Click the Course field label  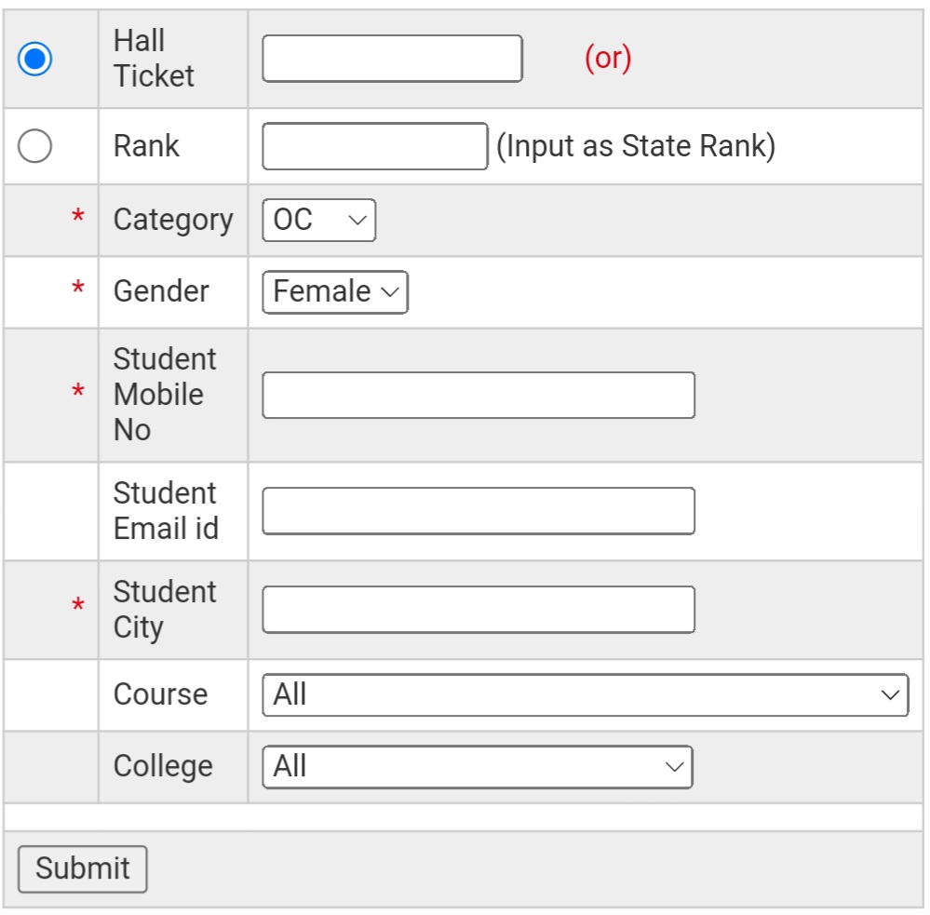click(160, 694)
